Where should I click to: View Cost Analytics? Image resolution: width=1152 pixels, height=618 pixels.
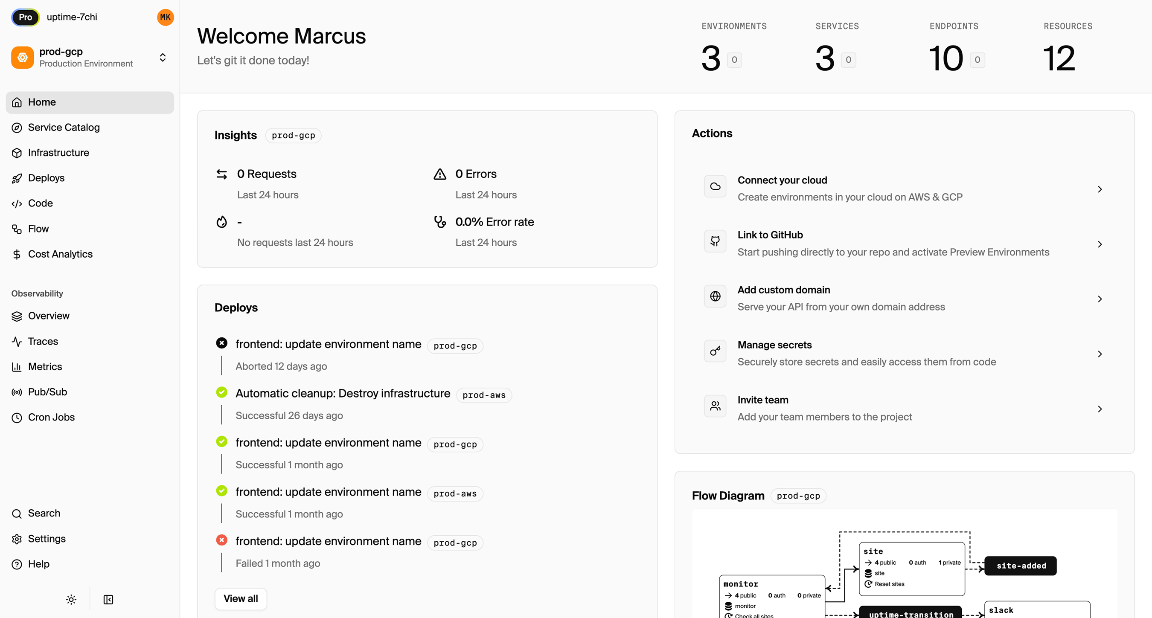click(x=60, y=253)
